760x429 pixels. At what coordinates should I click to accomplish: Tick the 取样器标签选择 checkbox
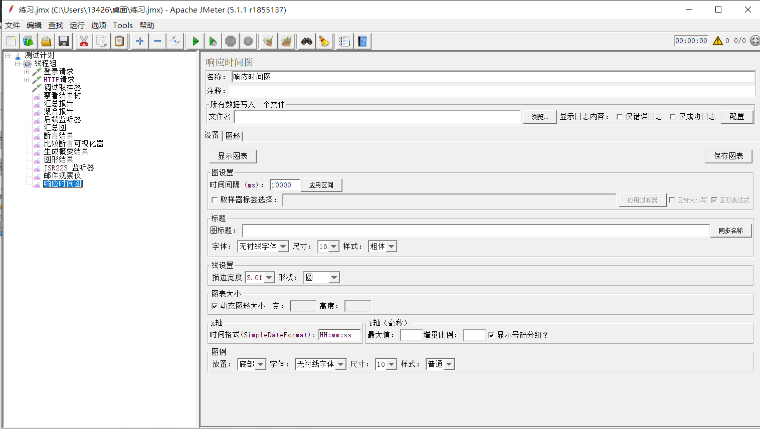point(215,200)
